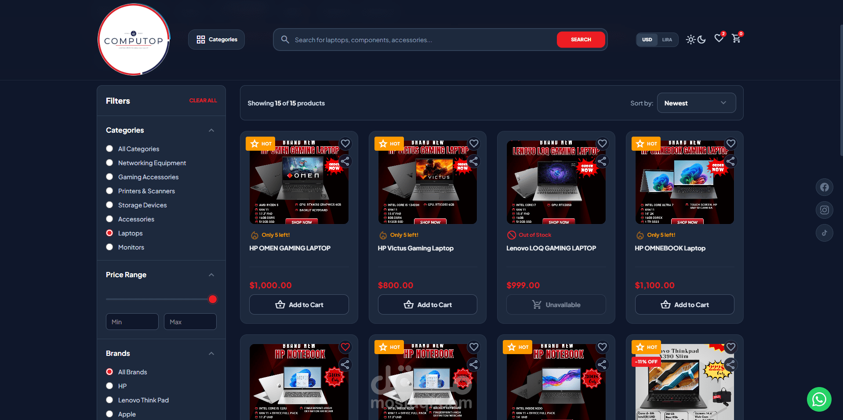
Task: Switch to dark mode moon icon
Action: (702, 40)
